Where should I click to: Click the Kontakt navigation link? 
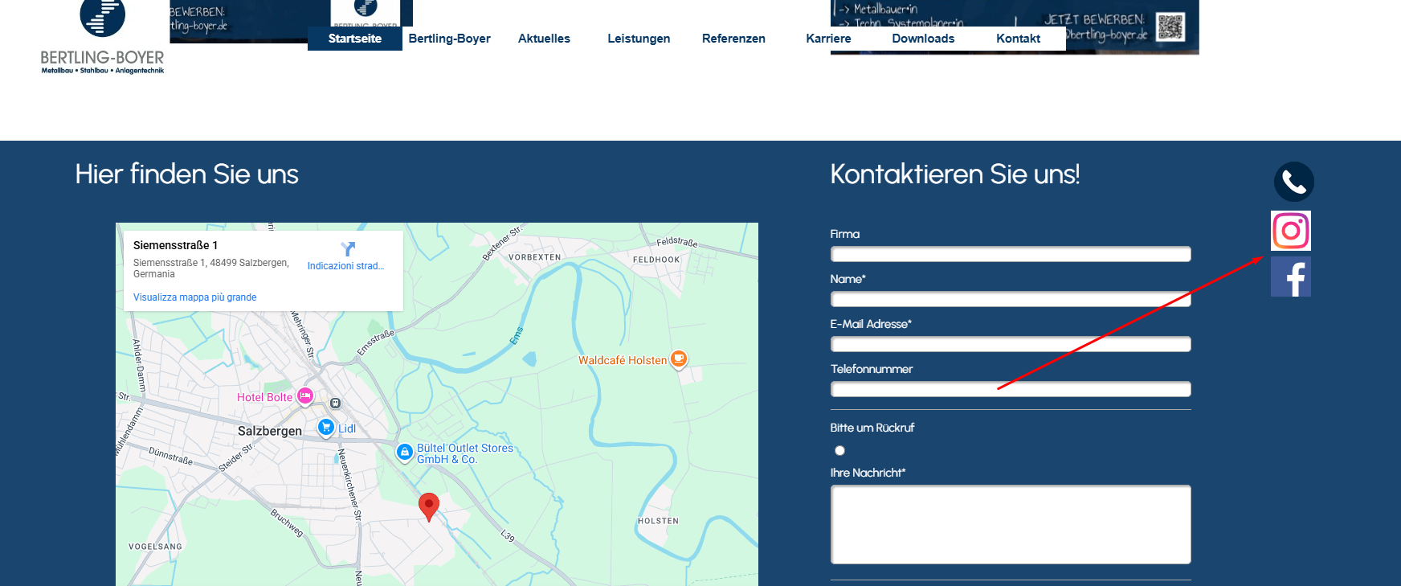tap(1018, 39)
